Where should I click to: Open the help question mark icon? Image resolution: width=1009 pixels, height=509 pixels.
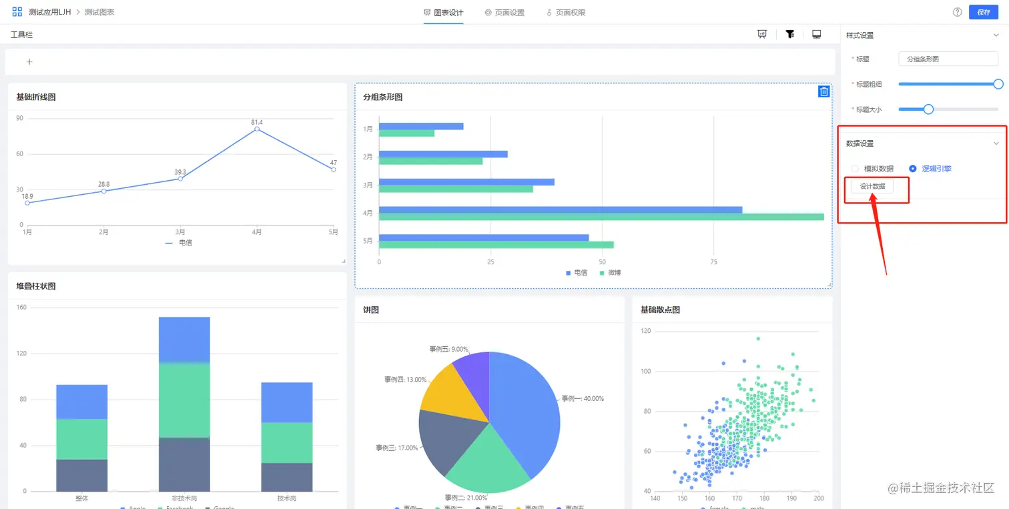tap(957, 12)
